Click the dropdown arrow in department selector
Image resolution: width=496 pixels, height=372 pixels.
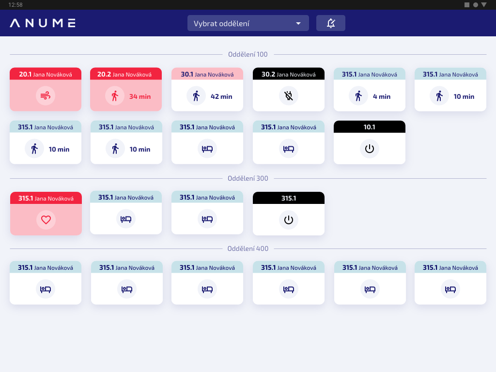pyautogui.click(x=298, y=23)
